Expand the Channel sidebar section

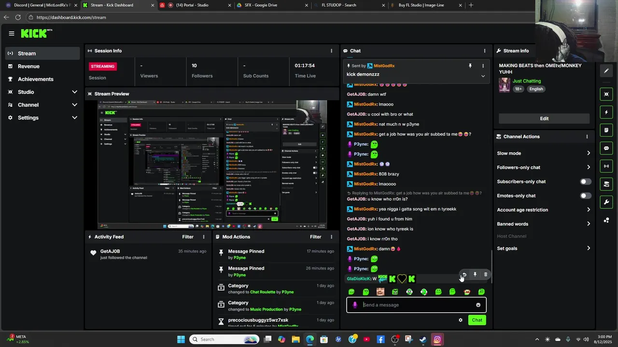pyautogui.click(x=74, y=105)
